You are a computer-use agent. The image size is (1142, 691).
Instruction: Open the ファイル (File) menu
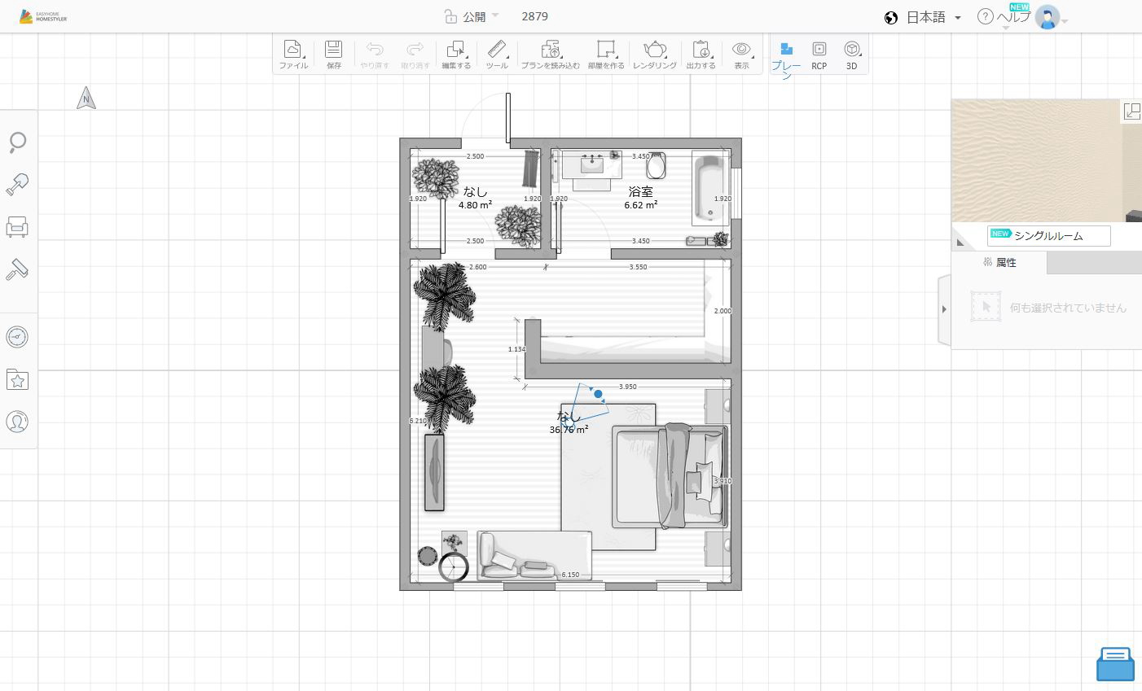coord(293,54)
